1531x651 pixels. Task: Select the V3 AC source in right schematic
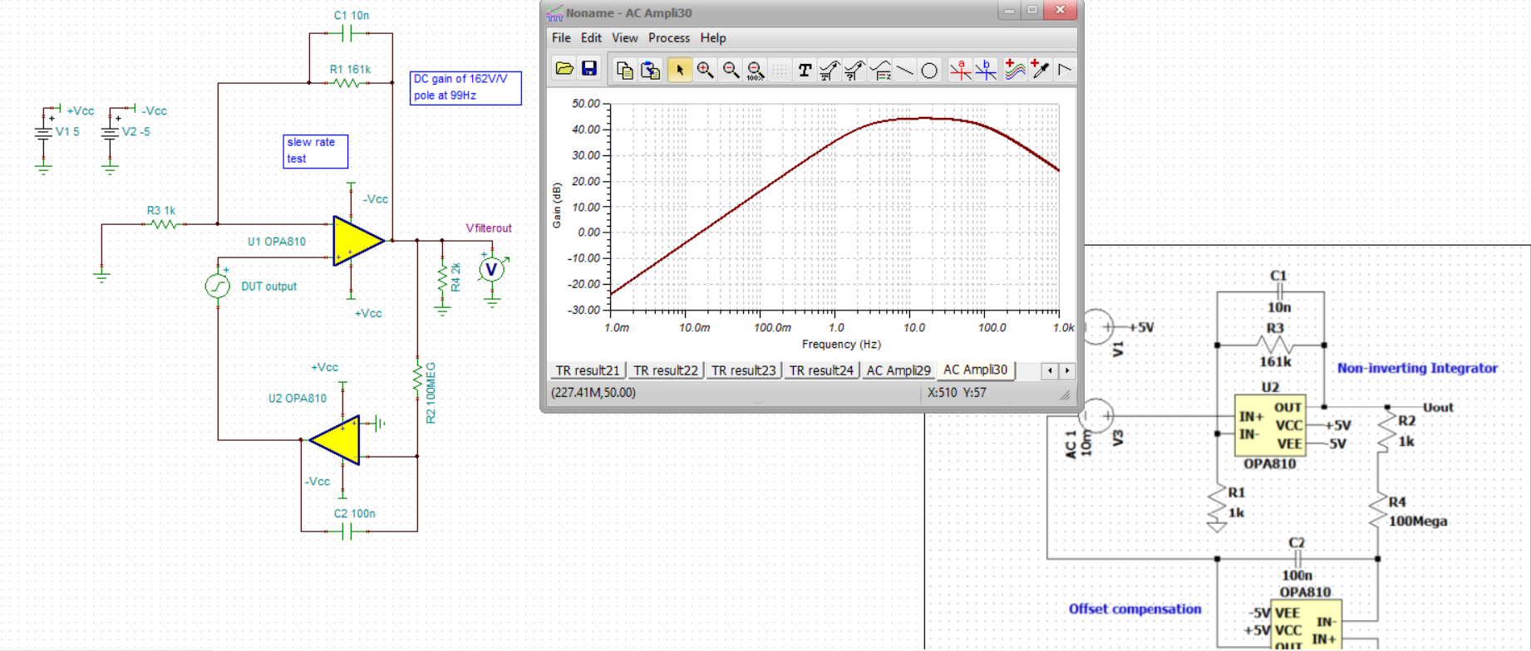[1096, 415]
